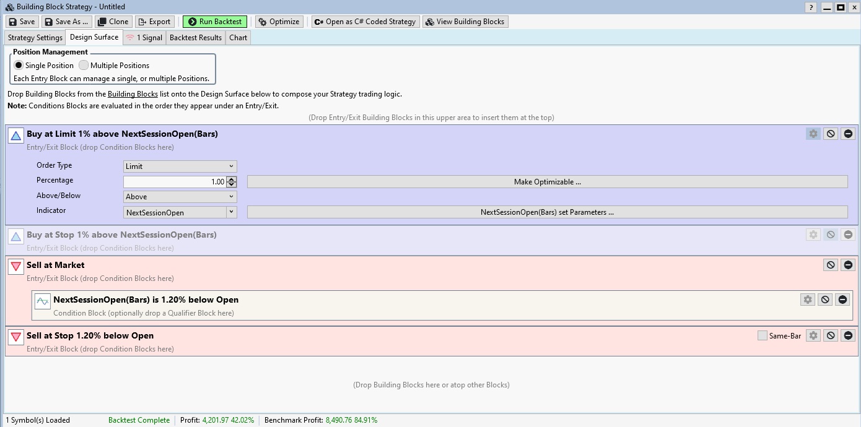The height and width of the screenshot is (427, 861).
Task: Click the Make Optimizable button
Action: pyautogui.click(x=547, y=182)
